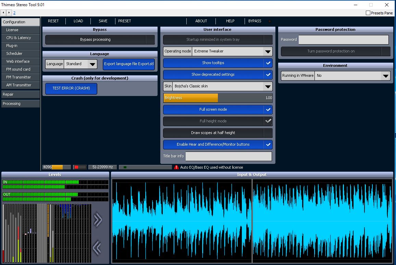Toggle Bypass processing

tap(100, 40)
